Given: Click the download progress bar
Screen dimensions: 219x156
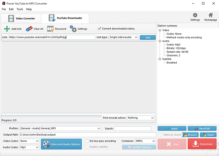Looking at the screenshot, I should click(52, 116).
